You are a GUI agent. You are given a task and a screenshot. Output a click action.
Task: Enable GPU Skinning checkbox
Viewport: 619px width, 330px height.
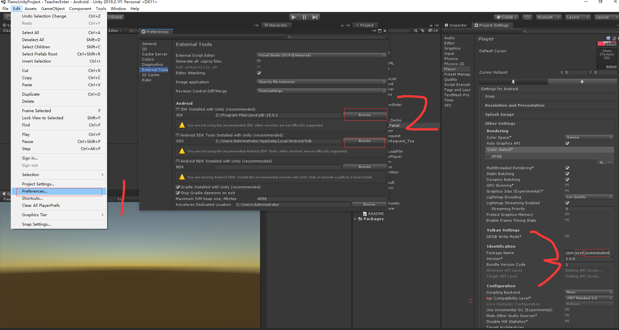(567, 185)
